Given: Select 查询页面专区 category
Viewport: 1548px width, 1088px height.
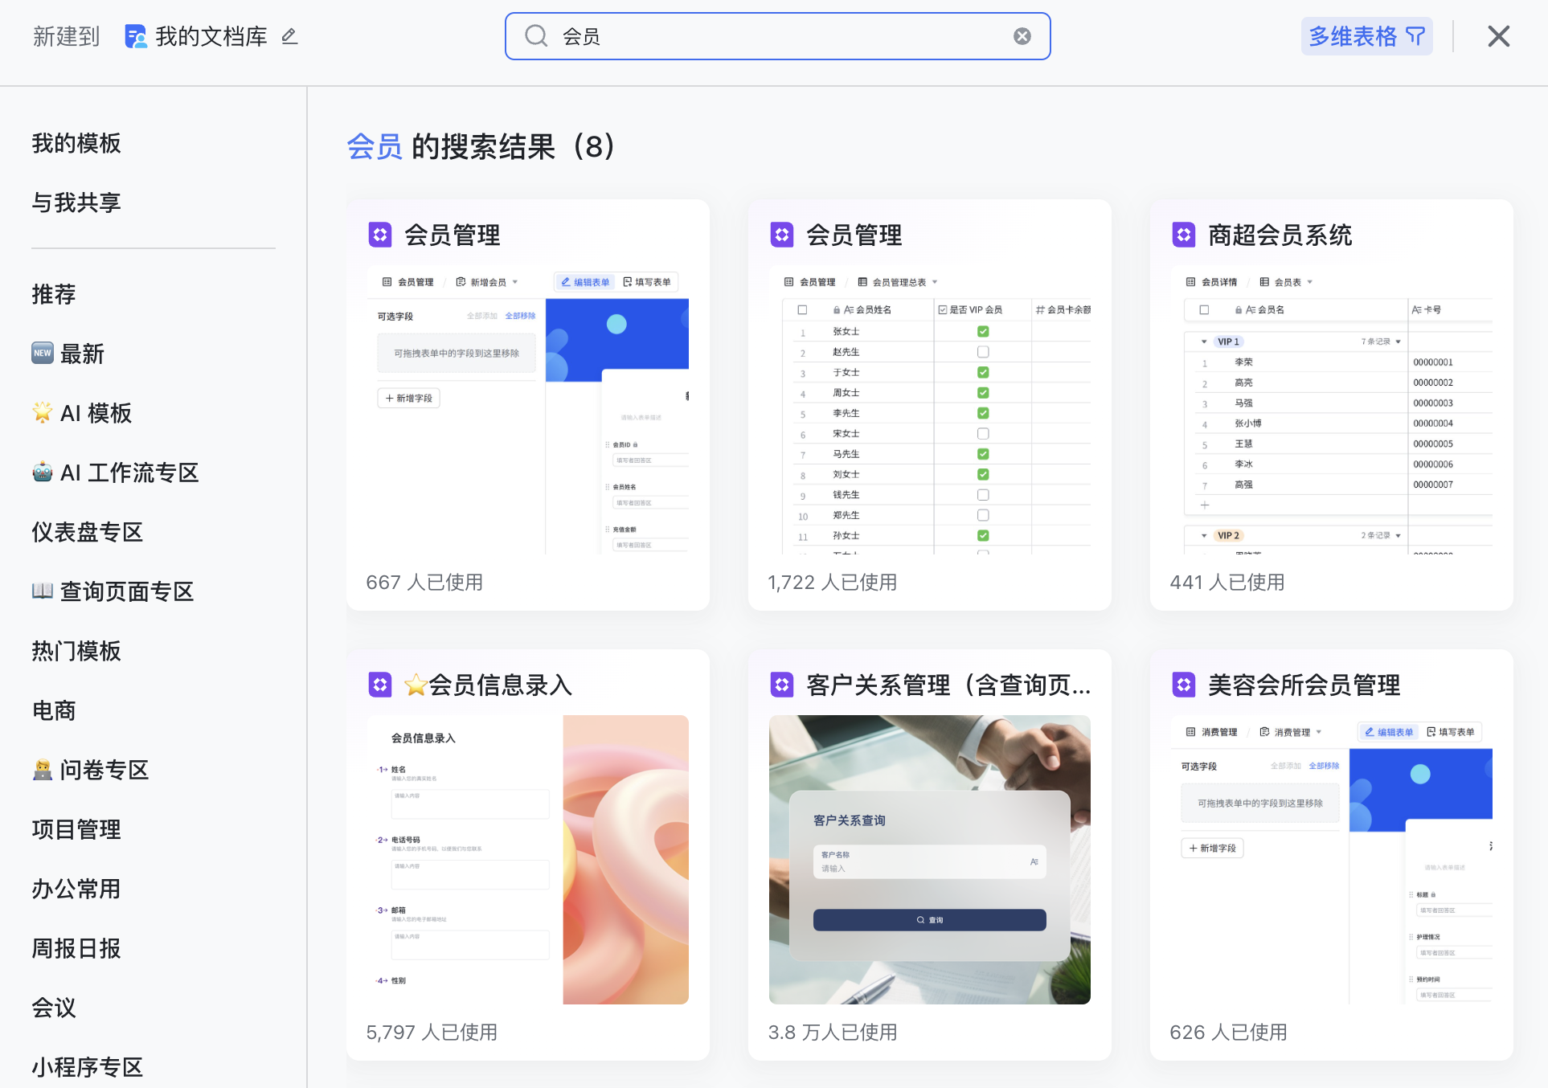Looking at the screenshot, I should pyautogui.click(x=127, y=592).
